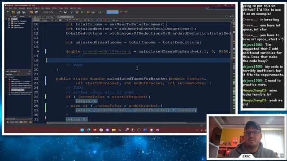The image size is (287, 161).
Task: Click the New File toolbar icon
Action: 9,12
